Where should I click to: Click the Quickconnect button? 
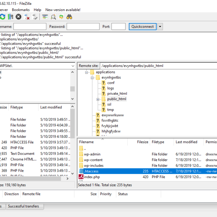coord(143,27)
